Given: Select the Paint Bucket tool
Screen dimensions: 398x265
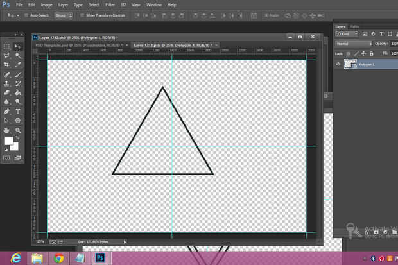Looking at the screenshot, I should point(18,92).
